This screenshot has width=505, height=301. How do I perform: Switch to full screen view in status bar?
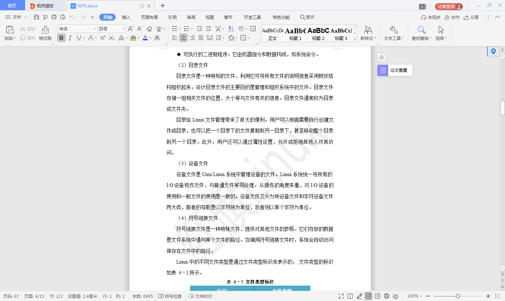341,296
